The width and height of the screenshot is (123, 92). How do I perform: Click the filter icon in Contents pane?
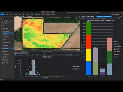pos(1,19)
